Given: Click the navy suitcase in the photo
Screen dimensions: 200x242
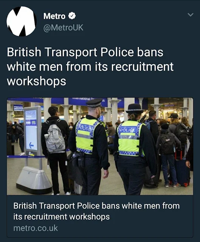Looking at the screenshot, I should click(x=182, y=171).
